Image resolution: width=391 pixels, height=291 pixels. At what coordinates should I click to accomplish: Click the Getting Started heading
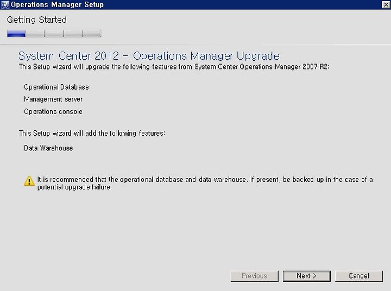(37, 20)
